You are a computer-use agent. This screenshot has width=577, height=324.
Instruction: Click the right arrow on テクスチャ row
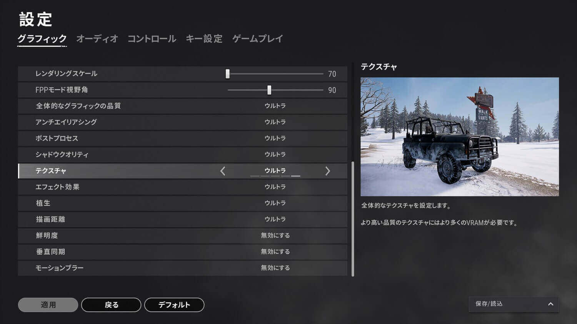tap(327, 171)
